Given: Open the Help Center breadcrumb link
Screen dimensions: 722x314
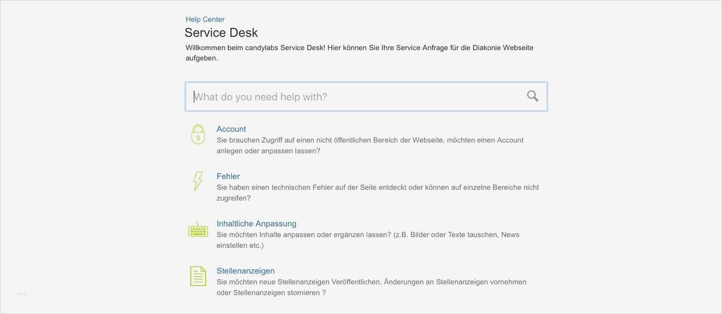Looking at the screenshot, I should click(205, 19).
